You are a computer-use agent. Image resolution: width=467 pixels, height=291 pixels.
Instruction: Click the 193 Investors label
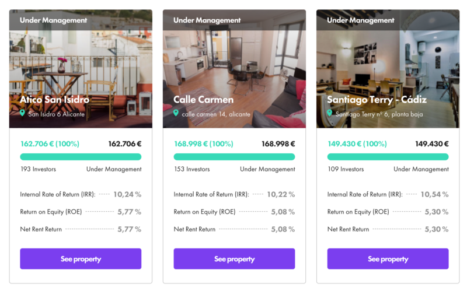pos(38,169)
